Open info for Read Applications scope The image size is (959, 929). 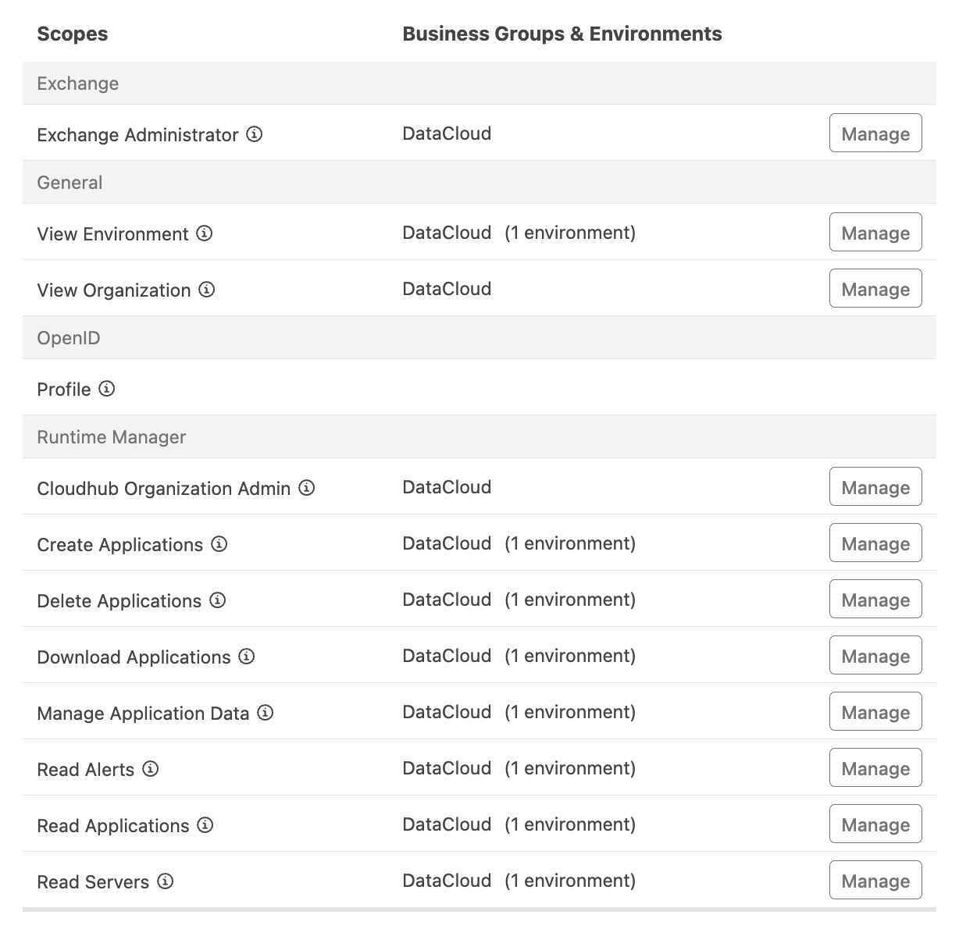point(205,825)
